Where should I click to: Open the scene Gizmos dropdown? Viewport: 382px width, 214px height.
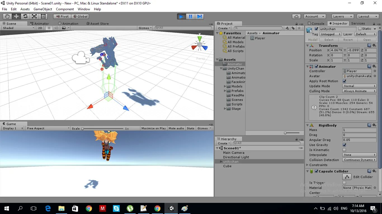(145, 28)
